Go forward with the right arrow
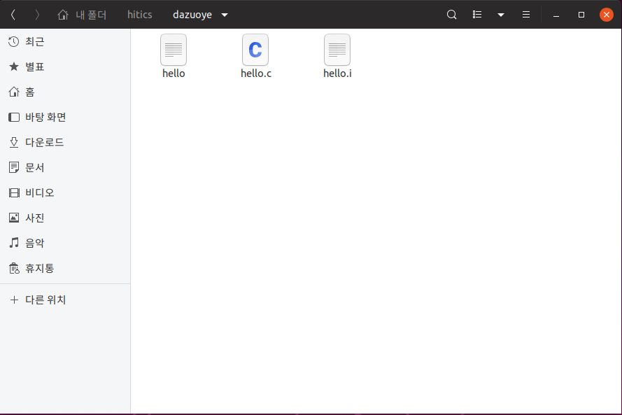622x415 pixels. [x=37, y=15]
